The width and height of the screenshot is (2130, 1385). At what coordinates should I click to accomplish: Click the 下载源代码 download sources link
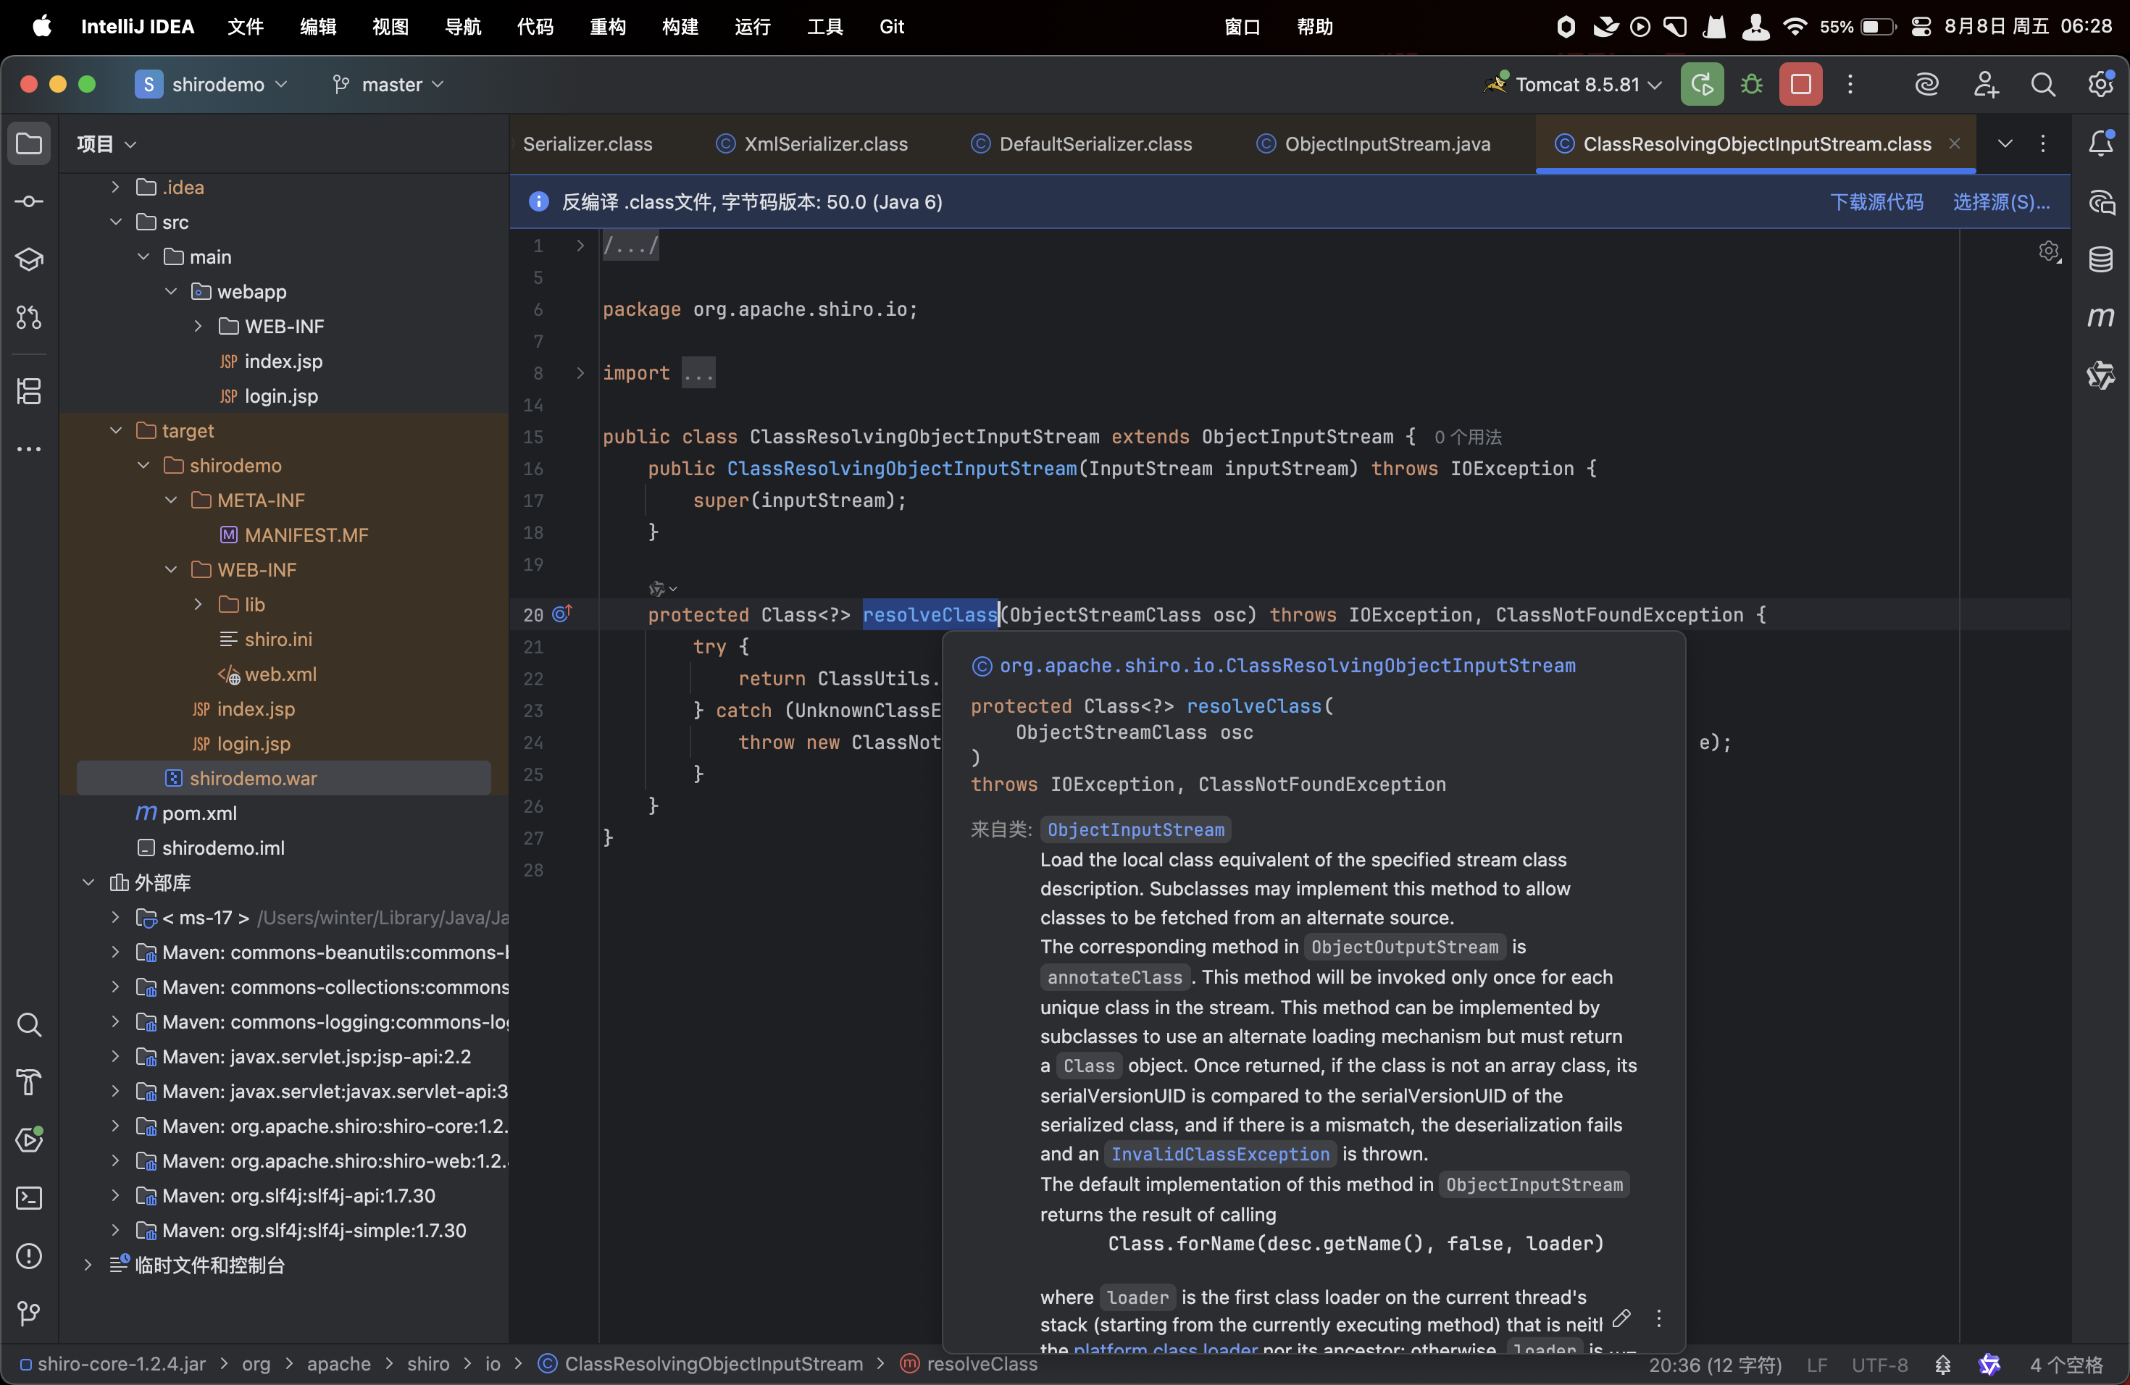[x=1876, y=202]
